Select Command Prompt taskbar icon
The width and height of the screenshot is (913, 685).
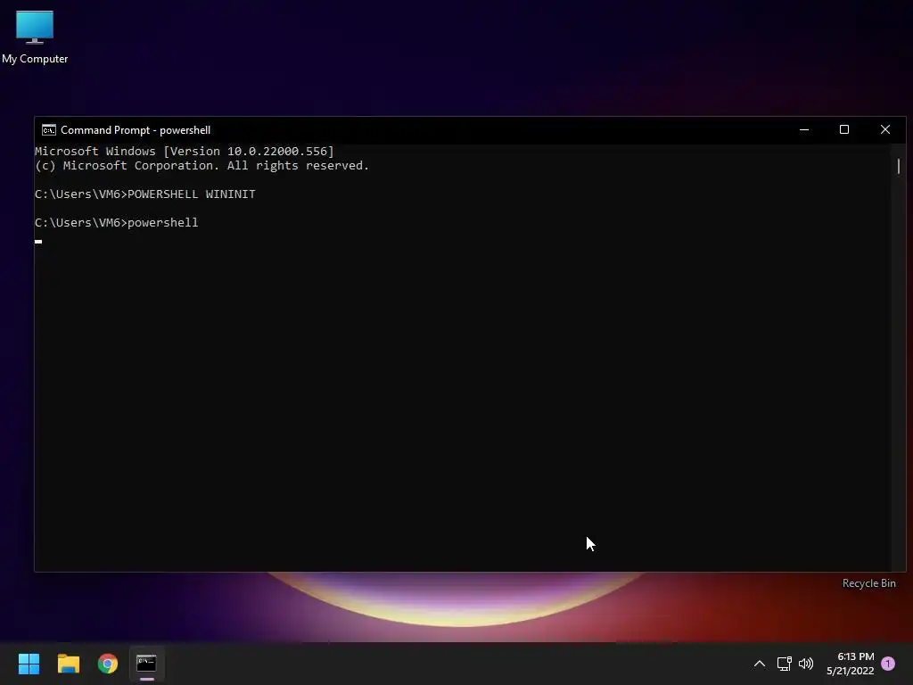(147, 664)
